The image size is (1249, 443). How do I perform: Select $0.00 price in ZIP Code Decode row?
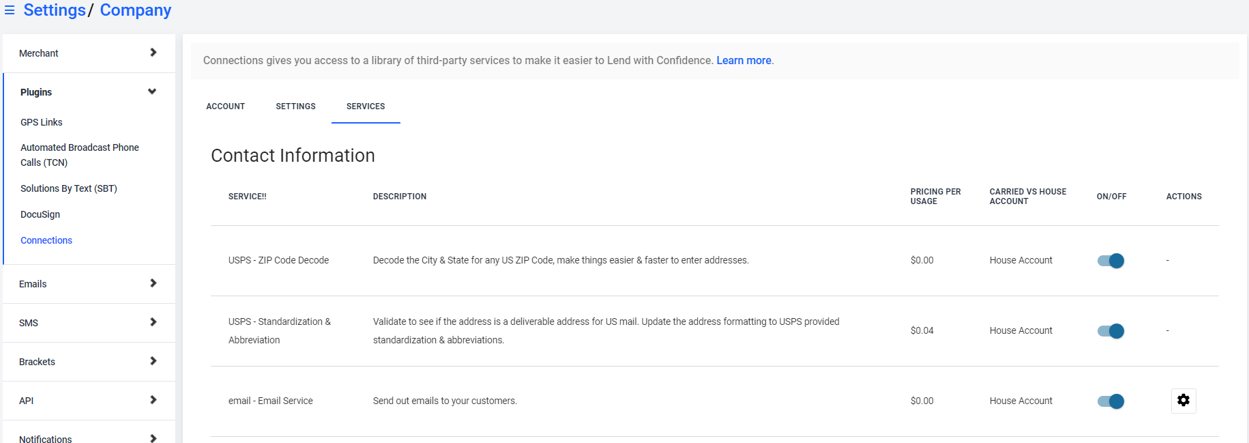[x=922, y=260]
